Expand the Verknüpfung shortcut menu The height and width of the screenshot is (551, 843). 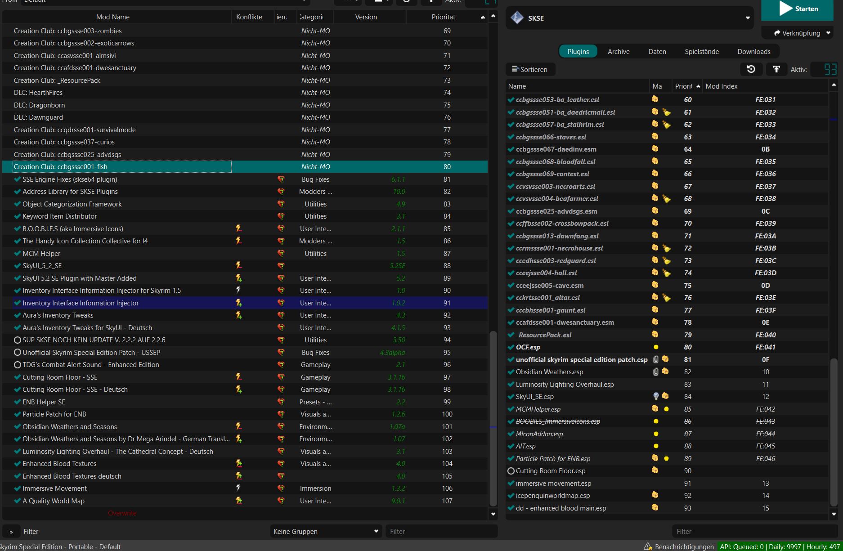[828, 33]
